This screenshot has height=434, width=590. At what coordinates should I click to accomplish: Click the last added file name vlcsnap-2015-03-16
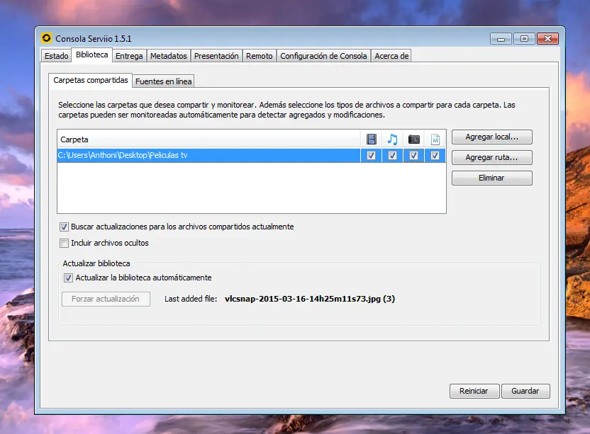[x=310, y=299]
